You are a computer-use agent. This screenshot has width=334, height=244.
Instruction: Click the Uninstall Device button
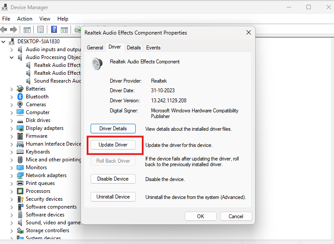point(113,197)
